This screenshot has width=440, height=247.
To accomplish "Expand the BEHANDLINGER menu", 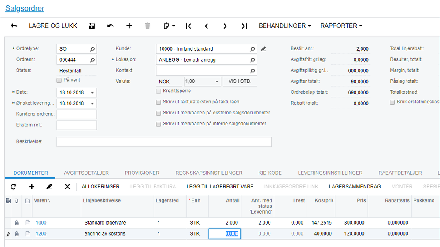I will 285,26.
